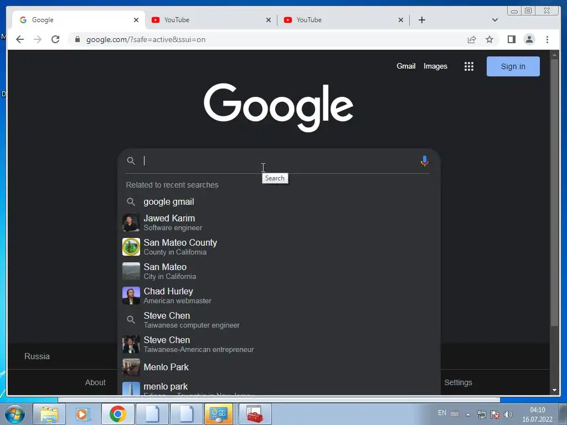Click the Sign in button
The image size is (567, 425).
(513, 66)
